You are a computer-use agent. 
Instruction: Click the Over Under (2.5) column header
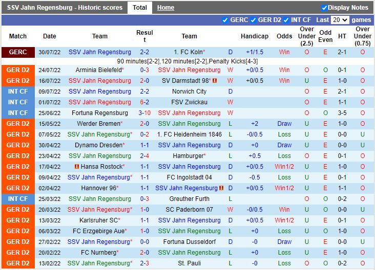tap(306, 36)
